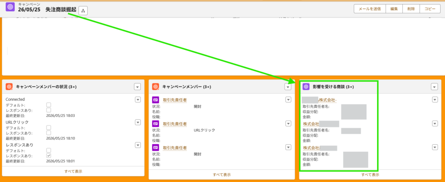445x182 pixels.
Task: Click the キャンペーンメンバー (3+) panel icon
Action: 155,87
